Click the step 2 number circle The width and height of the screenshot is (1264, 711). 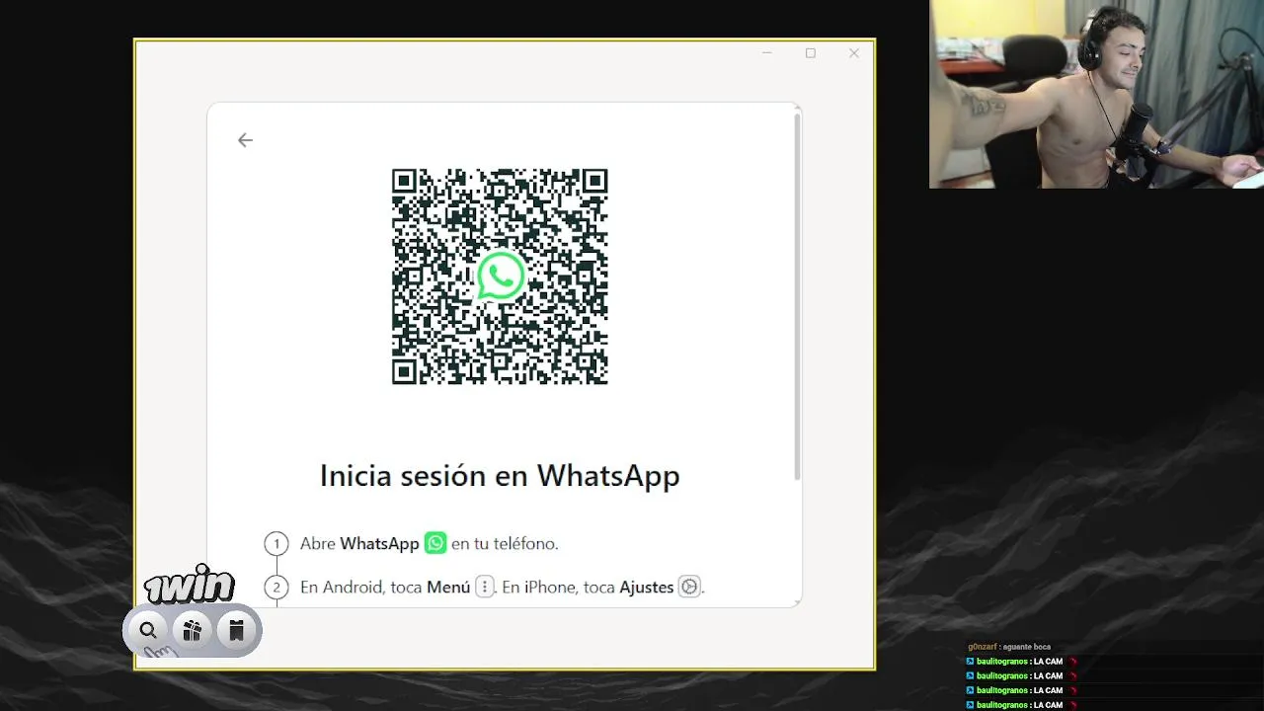coord(276,587)
